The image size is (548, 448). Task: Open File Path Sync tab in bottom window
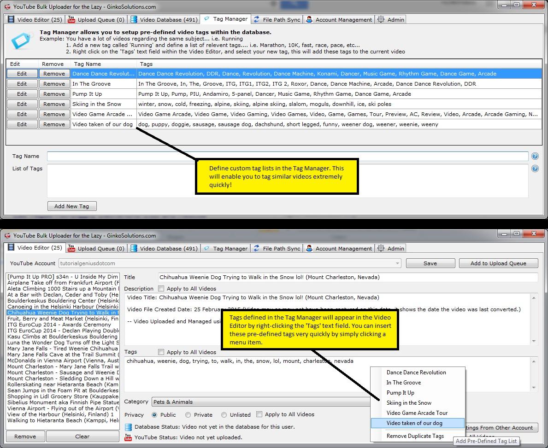(277, 248)
